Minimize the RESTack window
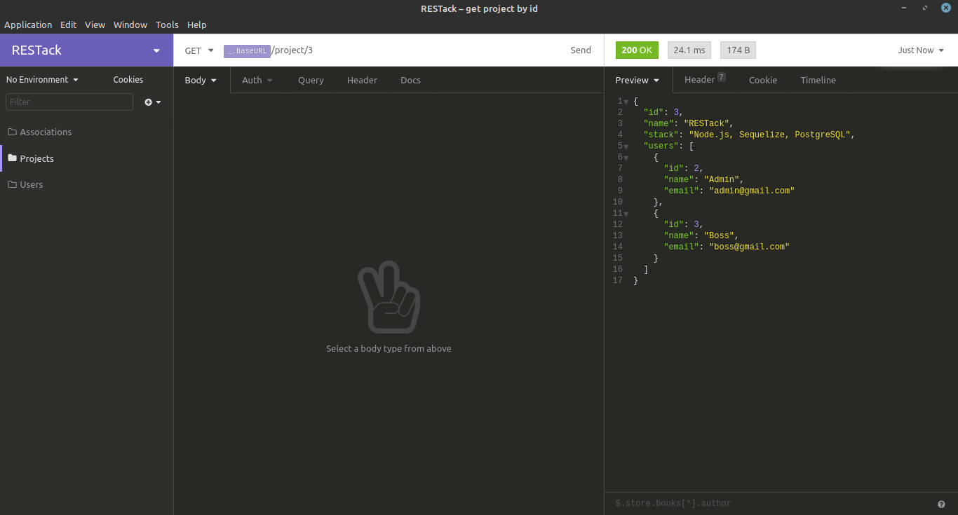Image resolution: width=958 pixels, height=515 pixels. tap(903, 8)
